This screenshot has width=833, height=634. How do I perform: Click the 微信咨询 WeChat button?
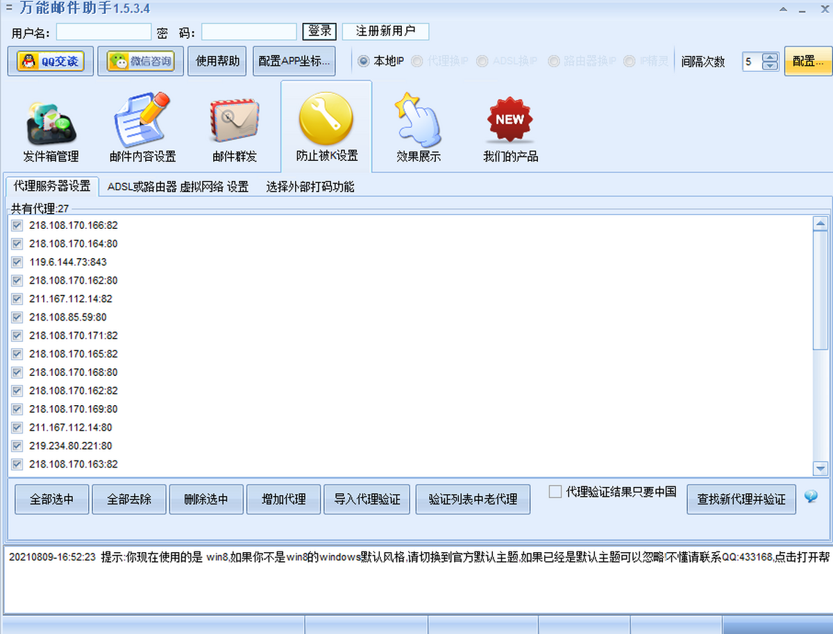coord(140,61)
